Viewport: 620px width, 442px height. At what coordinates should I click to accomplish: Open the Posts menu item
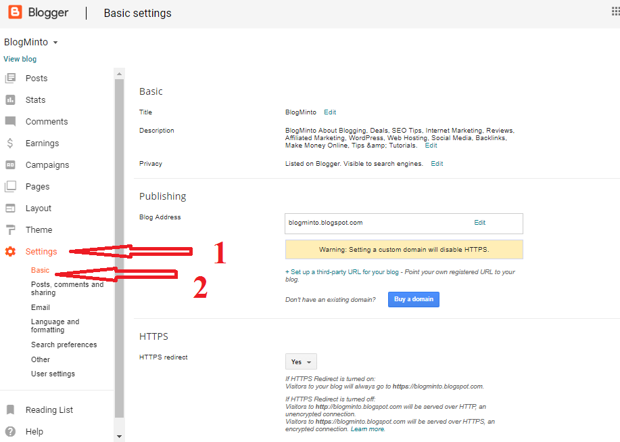pos(37,79)
